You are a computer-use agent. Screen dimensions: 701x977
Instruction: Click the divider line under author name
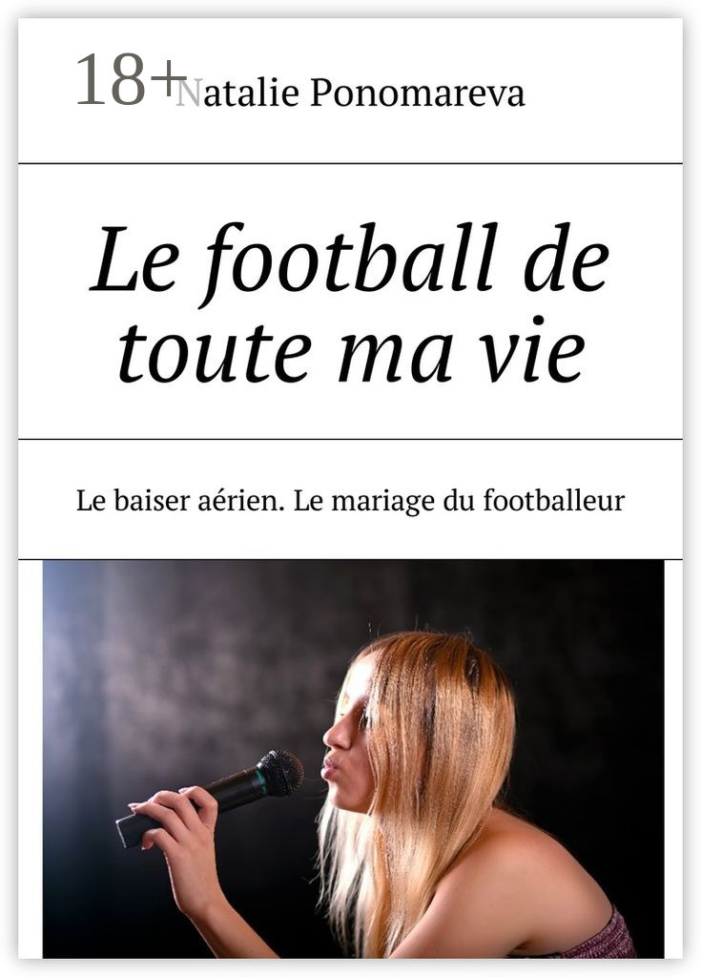point(350,163)
